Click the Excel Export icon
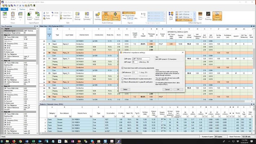This screenshot has width=256, height=144. tap(37, 16)
